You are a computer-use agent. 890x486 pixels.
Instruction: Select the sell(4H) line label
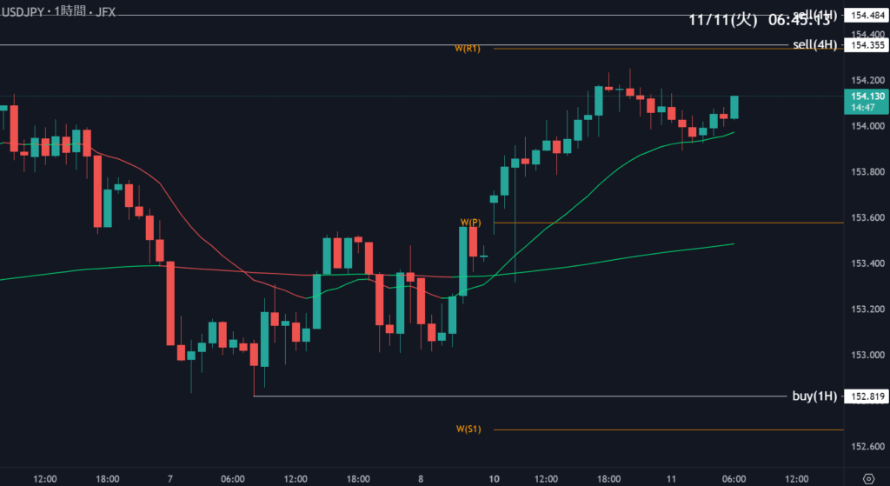(815, 44)
